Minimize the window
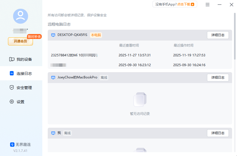The height and width of the screenshot is (156, 237). [x=220, y=5]
